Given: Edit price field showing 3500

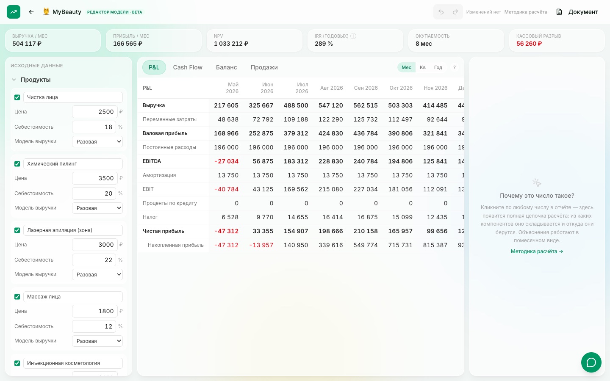Looking at the screenshot, I should [x=94, y=178].
